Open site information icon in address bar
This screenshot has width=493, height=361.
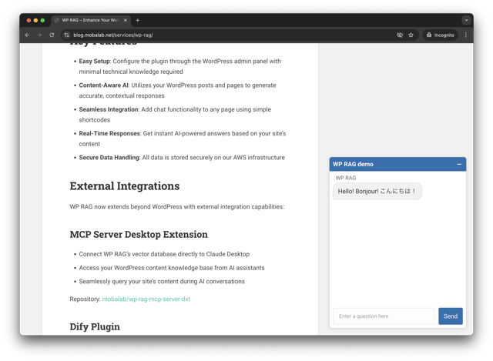point(66,35)
